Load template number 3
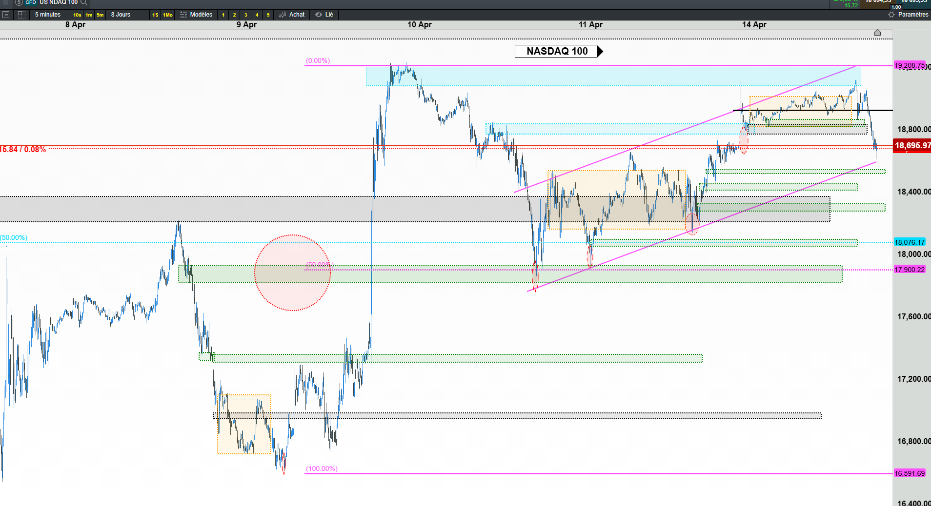This screenshot has width=931, height=506. pyautogui.click(x=245, y=15)
